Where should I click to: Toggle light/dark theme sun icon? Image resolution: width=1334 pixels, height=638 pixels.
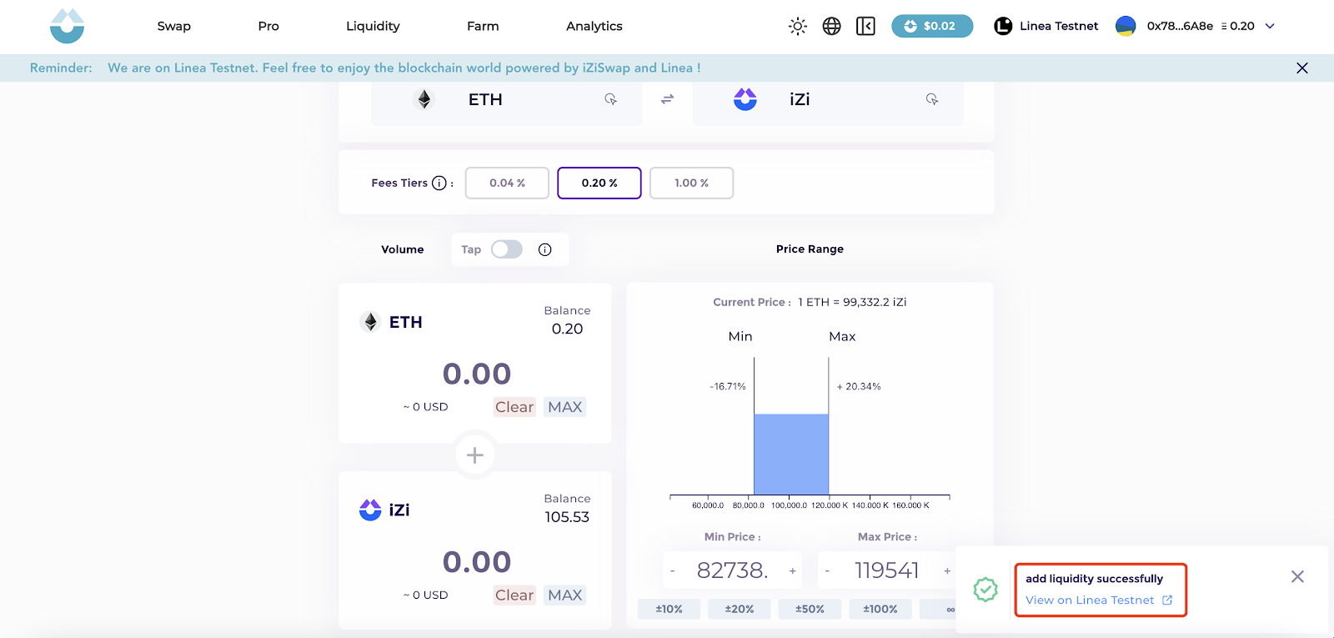pos(798,27)
